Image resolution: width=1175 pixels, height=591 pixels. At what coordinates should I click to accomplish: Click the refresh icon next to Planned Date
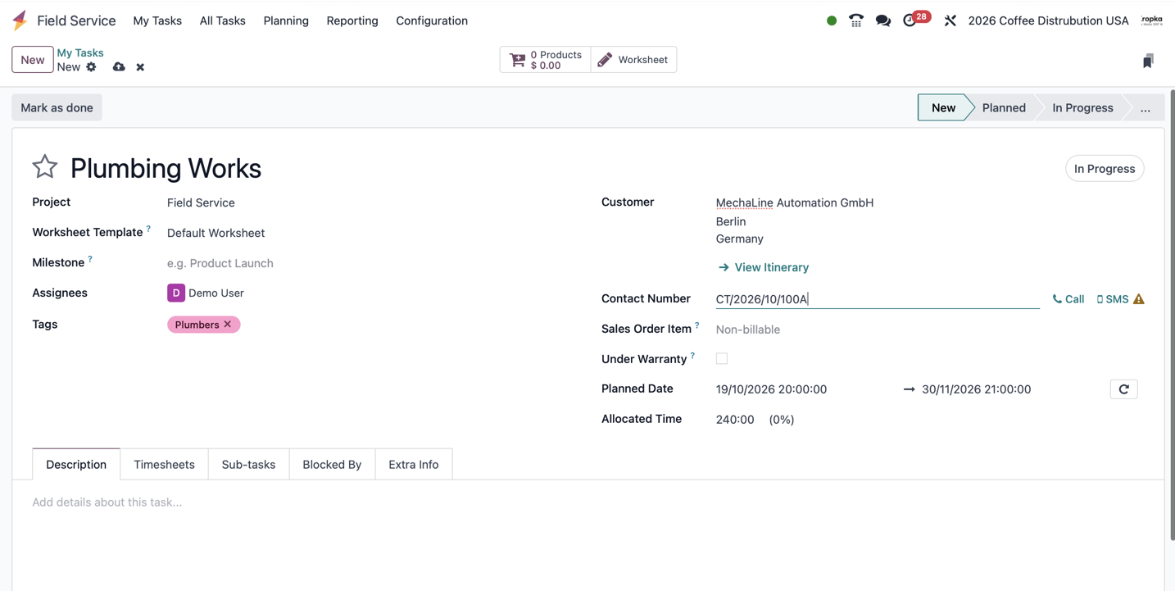click(1123, 389)
